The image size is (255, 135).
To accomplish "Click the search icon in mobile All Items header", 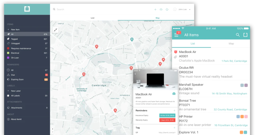I will tap(238, 35).
